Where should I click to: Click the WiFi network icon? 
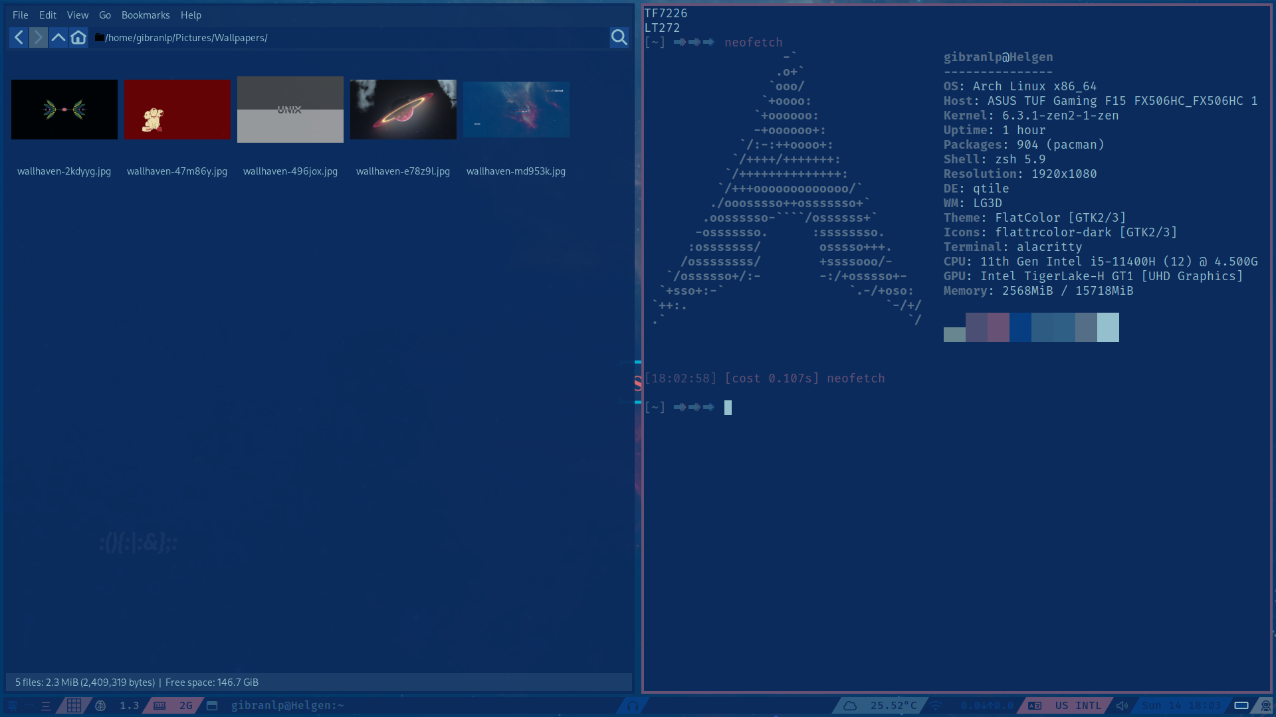click(x=936, y=706)
